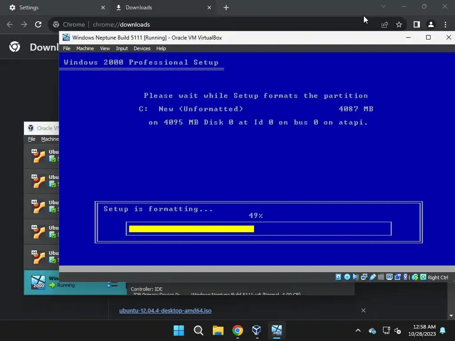Open the network adapter indicator in VM status bar
The height and width of the screenshot is (341, 455).
364,277
